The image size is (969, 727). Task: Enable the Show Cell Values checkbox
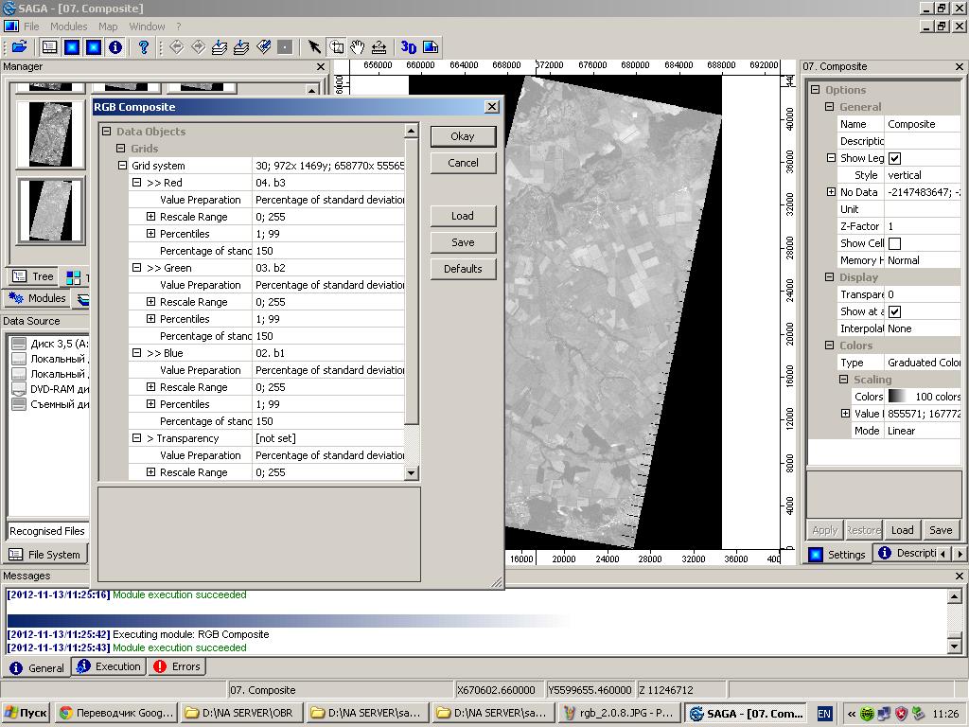point(894,243)
